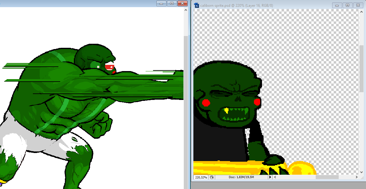
Task: Click the 220,32% zoom level field
Action: pyautogui.click(x=201, y=177)
